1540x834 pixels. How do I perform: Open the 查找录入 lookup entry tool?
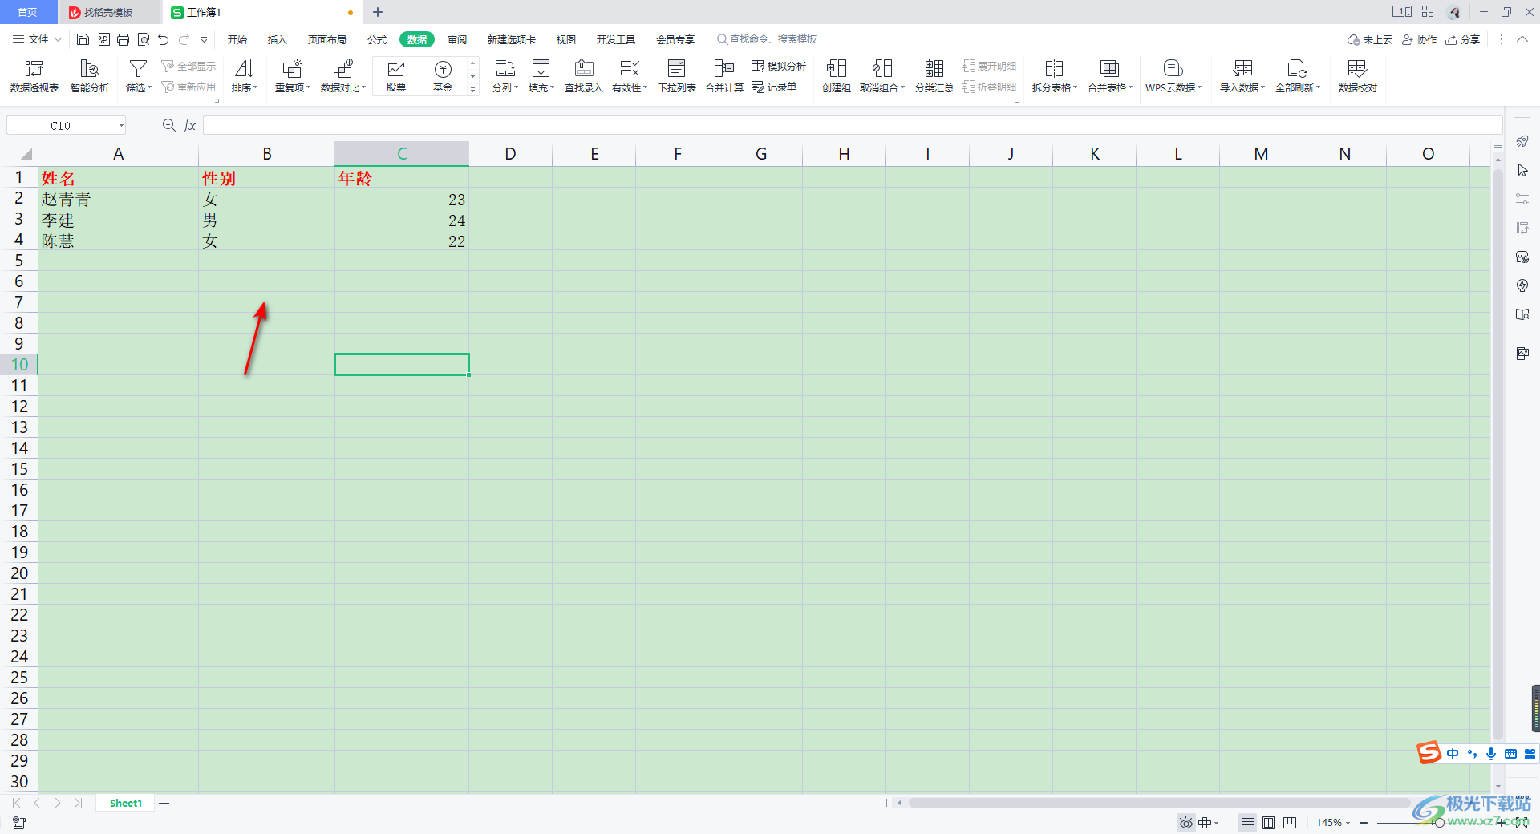(584, 76)
